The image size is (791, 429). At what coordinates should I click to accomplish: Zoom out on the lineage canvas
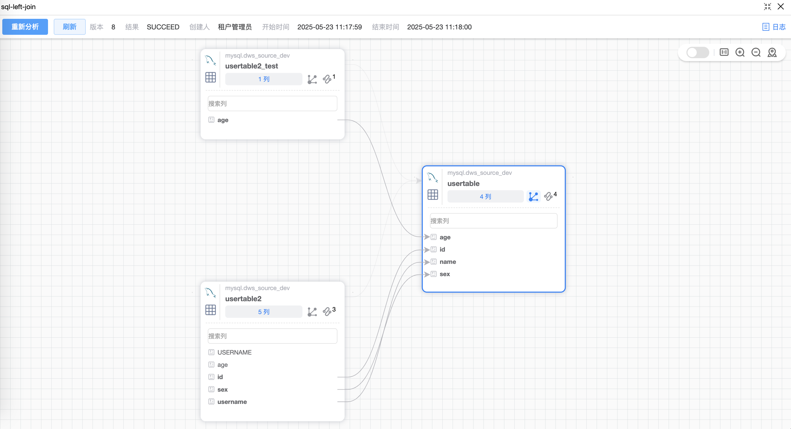756,52
